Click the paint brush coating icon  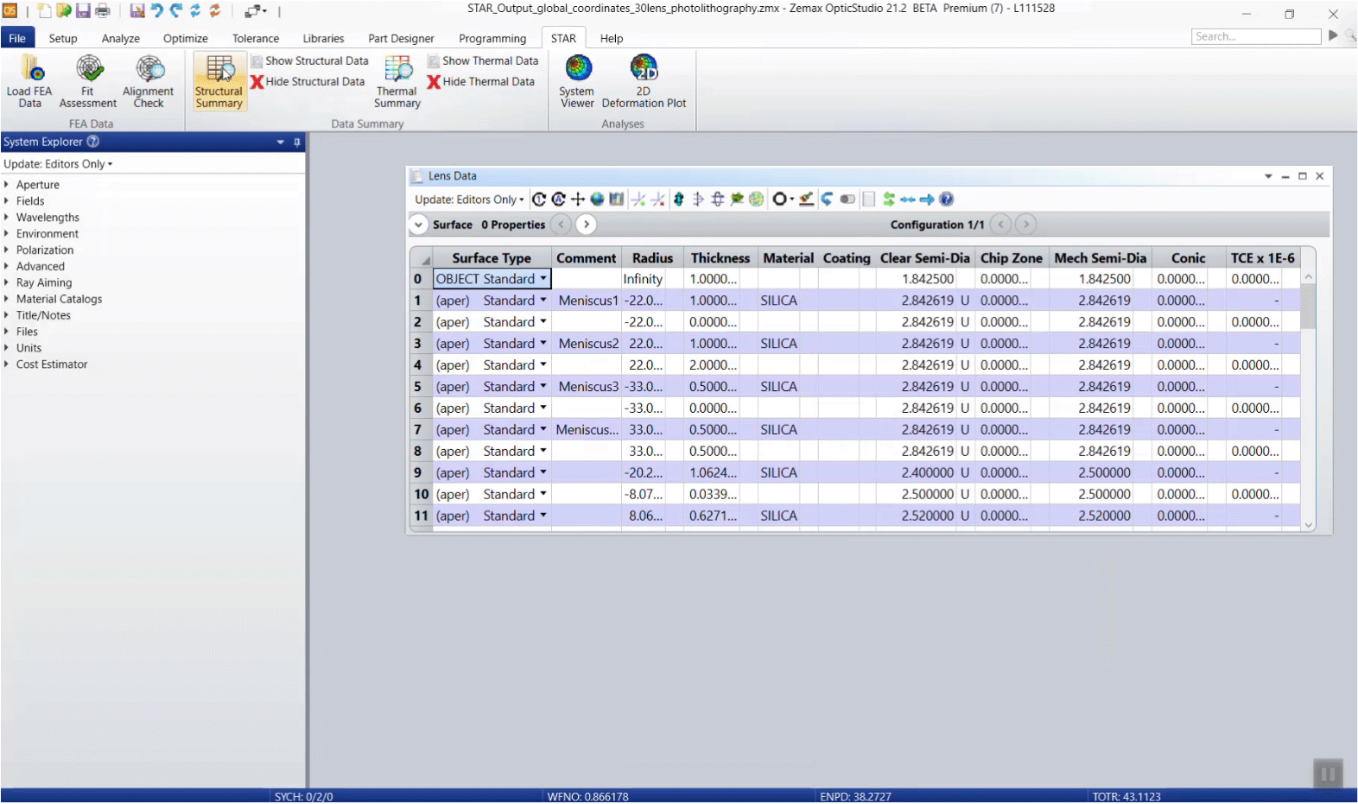[x=807, y=199]
